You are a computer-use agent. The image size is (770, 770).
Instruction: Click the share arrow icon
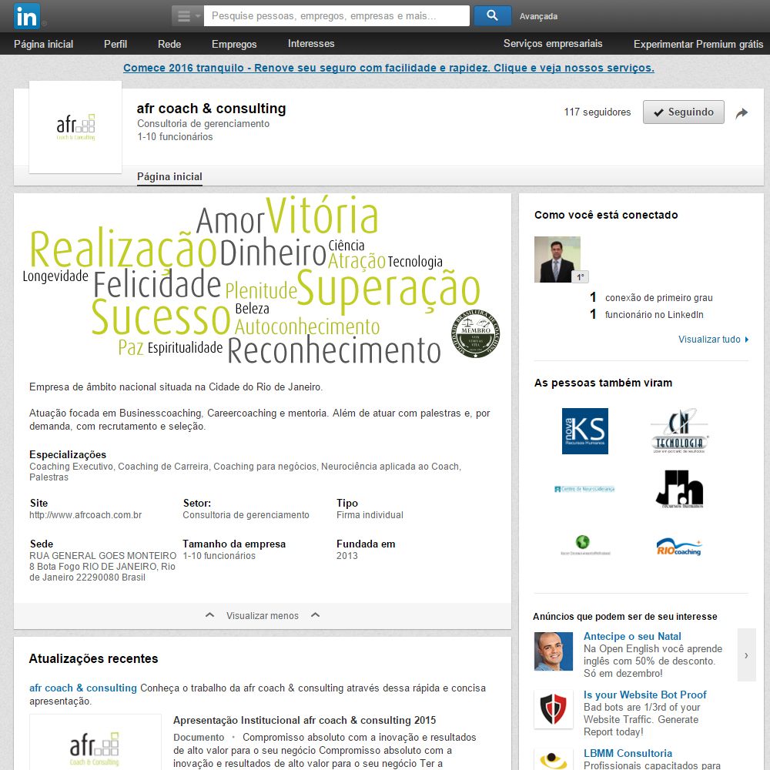click(x=742, y=113)
